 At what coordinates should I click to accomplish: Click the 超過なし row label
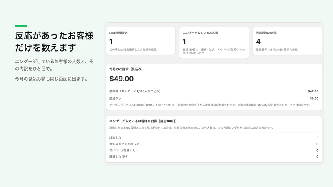coord(115,98)
